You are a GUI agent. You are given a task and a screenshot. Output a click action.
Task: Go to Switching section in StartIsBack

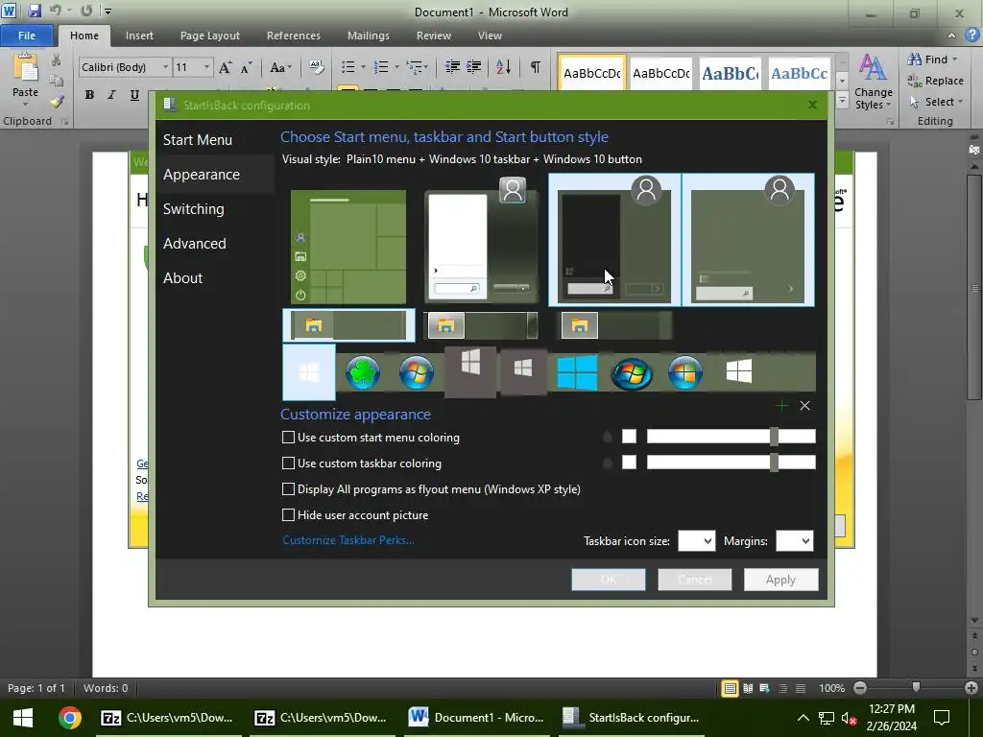point(193,208)
